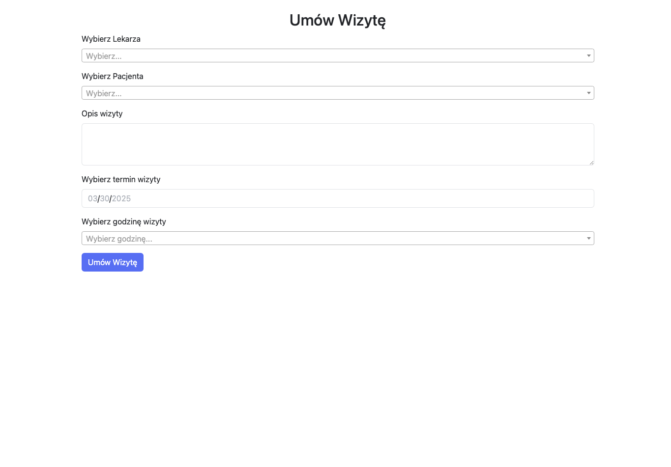
Task: Click the Wybierz Lekarza label
Action: point(111,39)
